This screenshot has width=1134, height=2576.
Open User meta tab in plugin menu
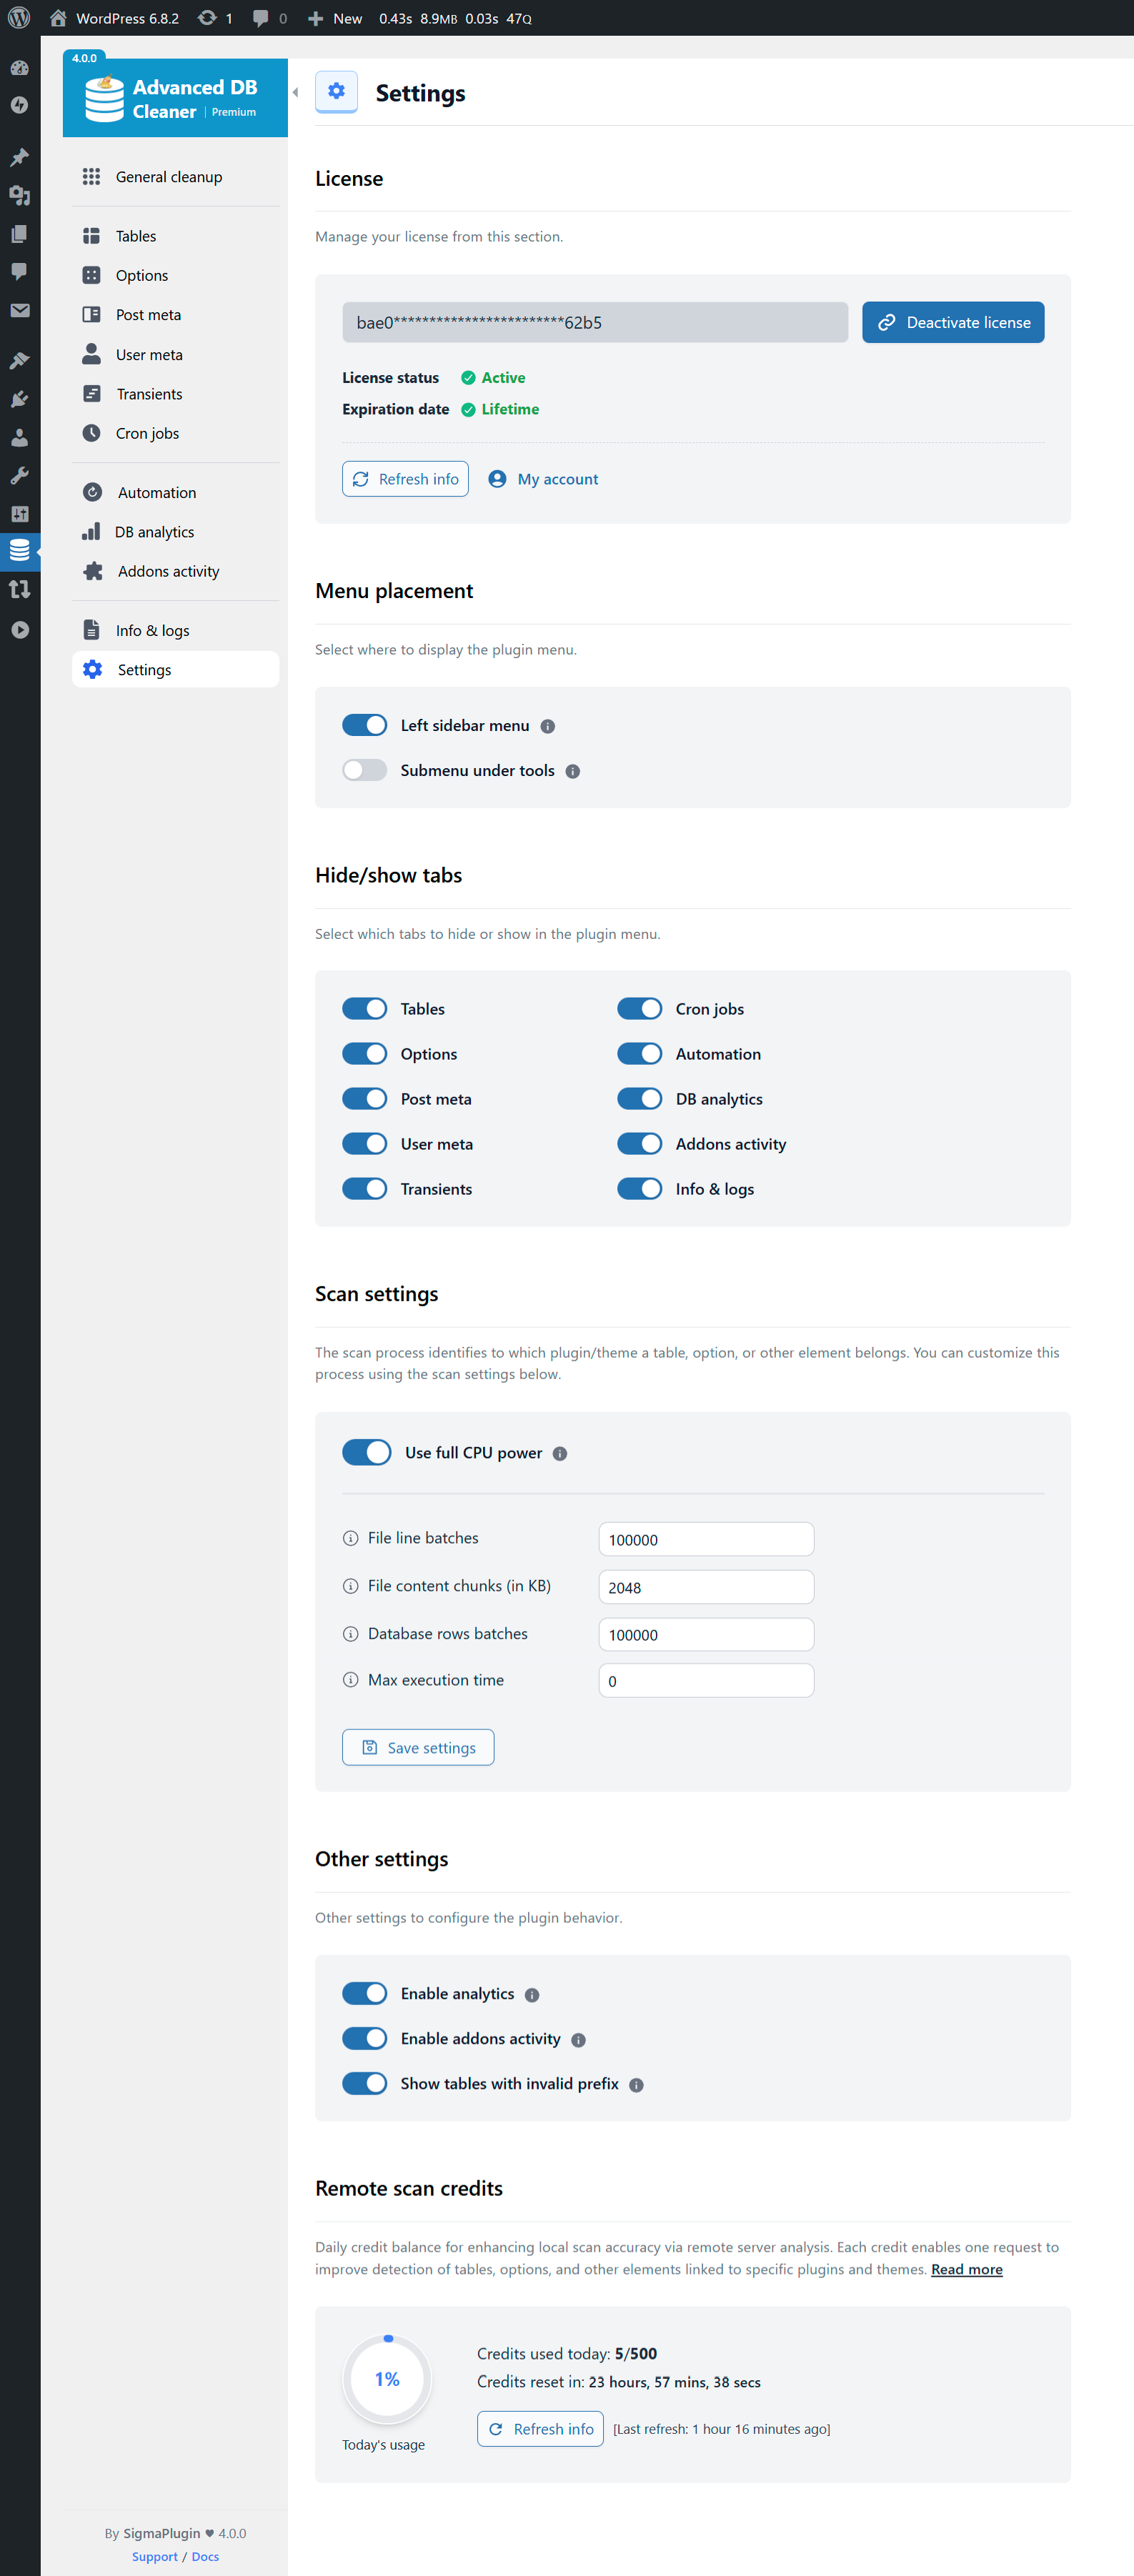pyautogui.click(x=175, y=354)
